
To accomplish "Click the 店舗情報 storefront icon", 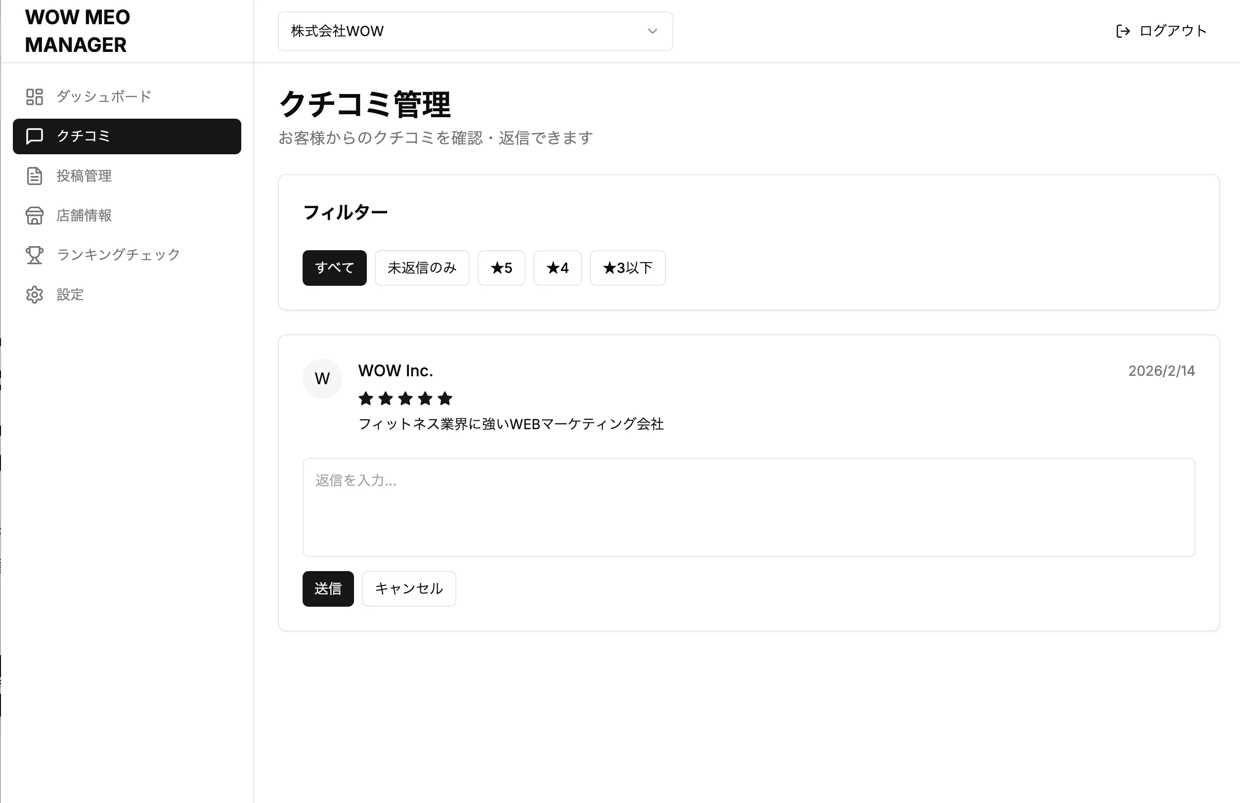I will click(x=35, y=215).
